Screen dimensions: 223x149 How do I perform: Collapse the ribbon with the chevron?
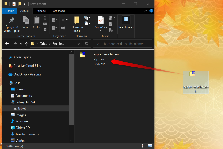(x=145, y=11)
